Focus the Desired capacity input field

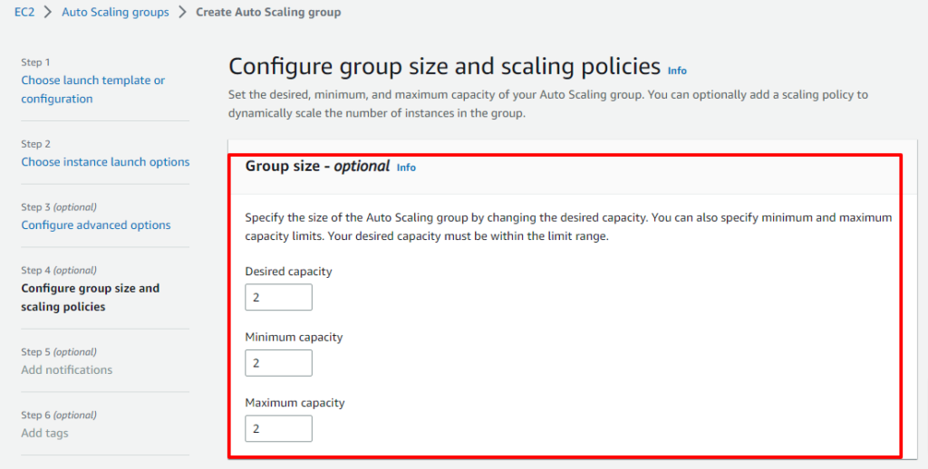point(279,297)
